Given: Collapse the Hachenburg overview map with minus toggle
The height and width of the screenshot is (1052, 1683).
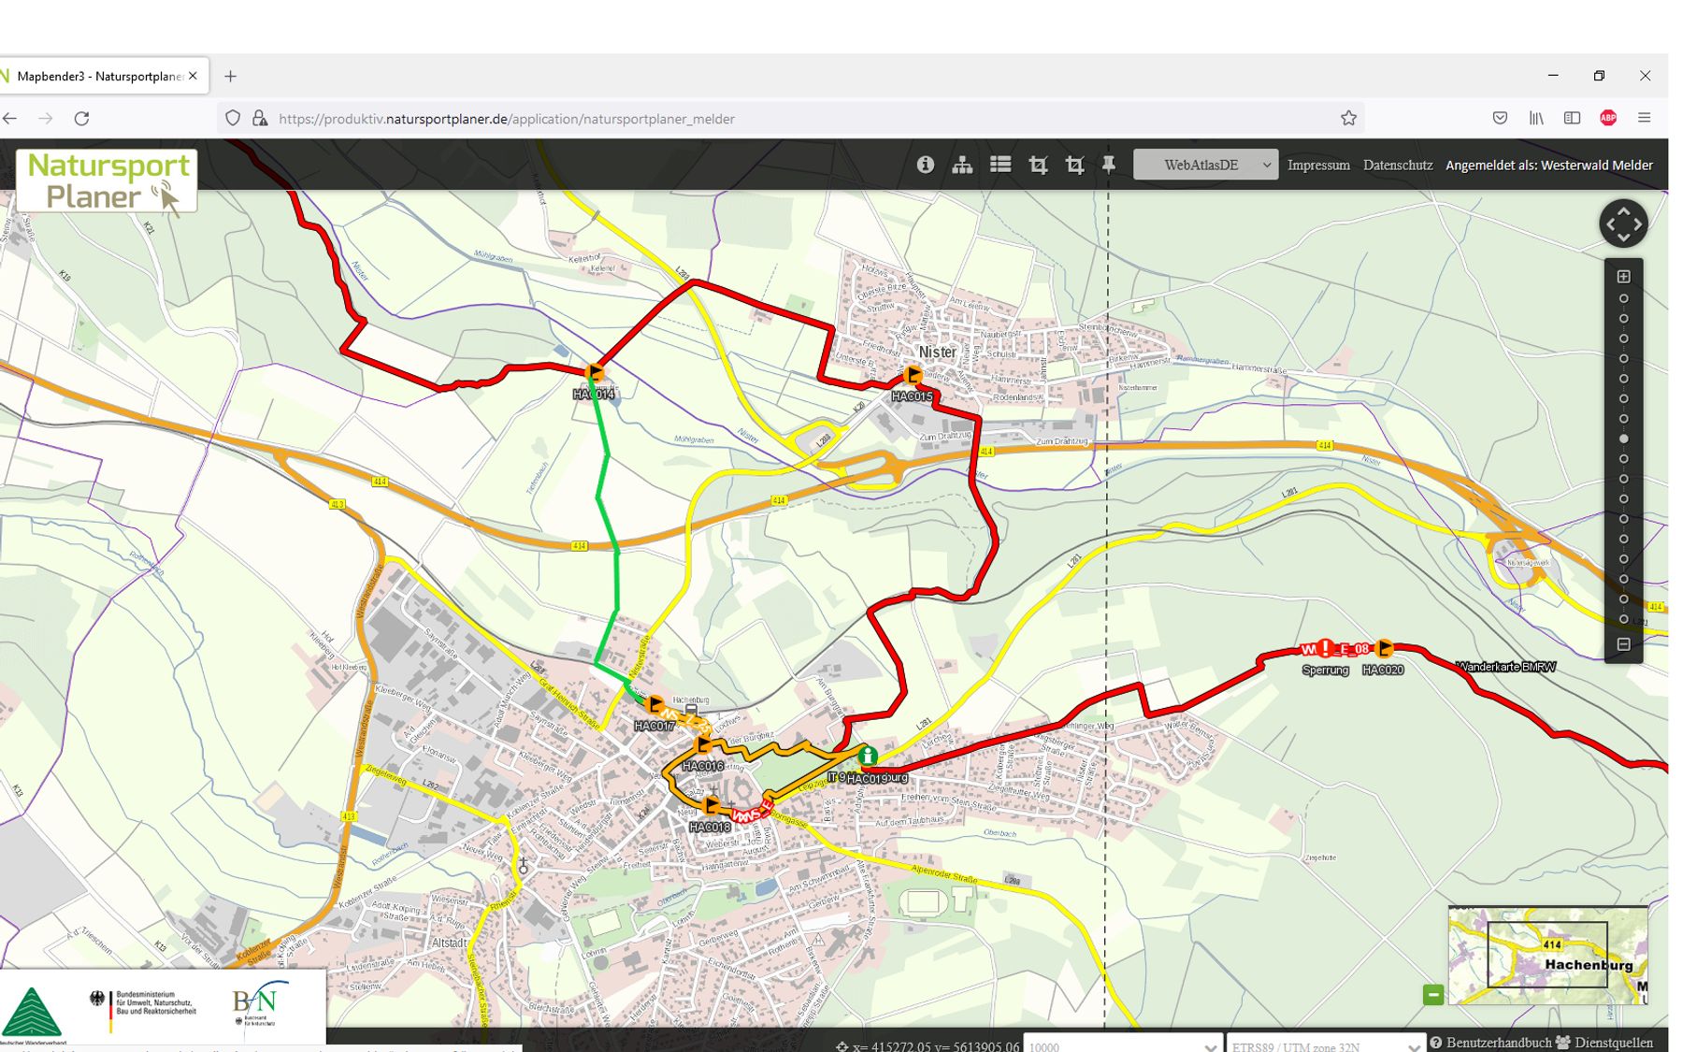Looking at the screenshot, I should tap(1433, 994).
